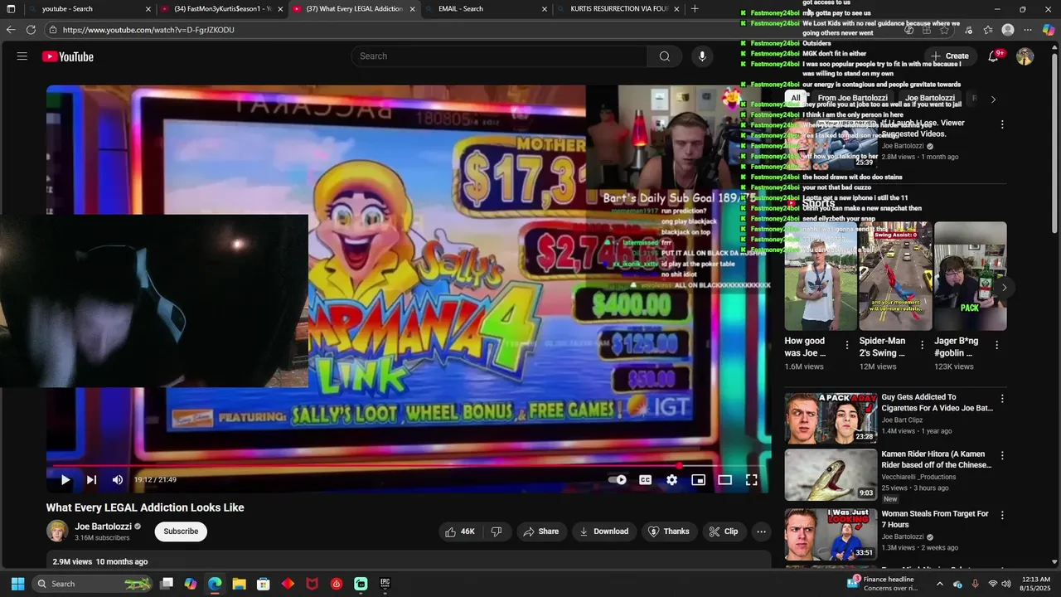Open Joe Bartolozzi channel name link
Screen dimensions: 1061x597
[103, 527]
